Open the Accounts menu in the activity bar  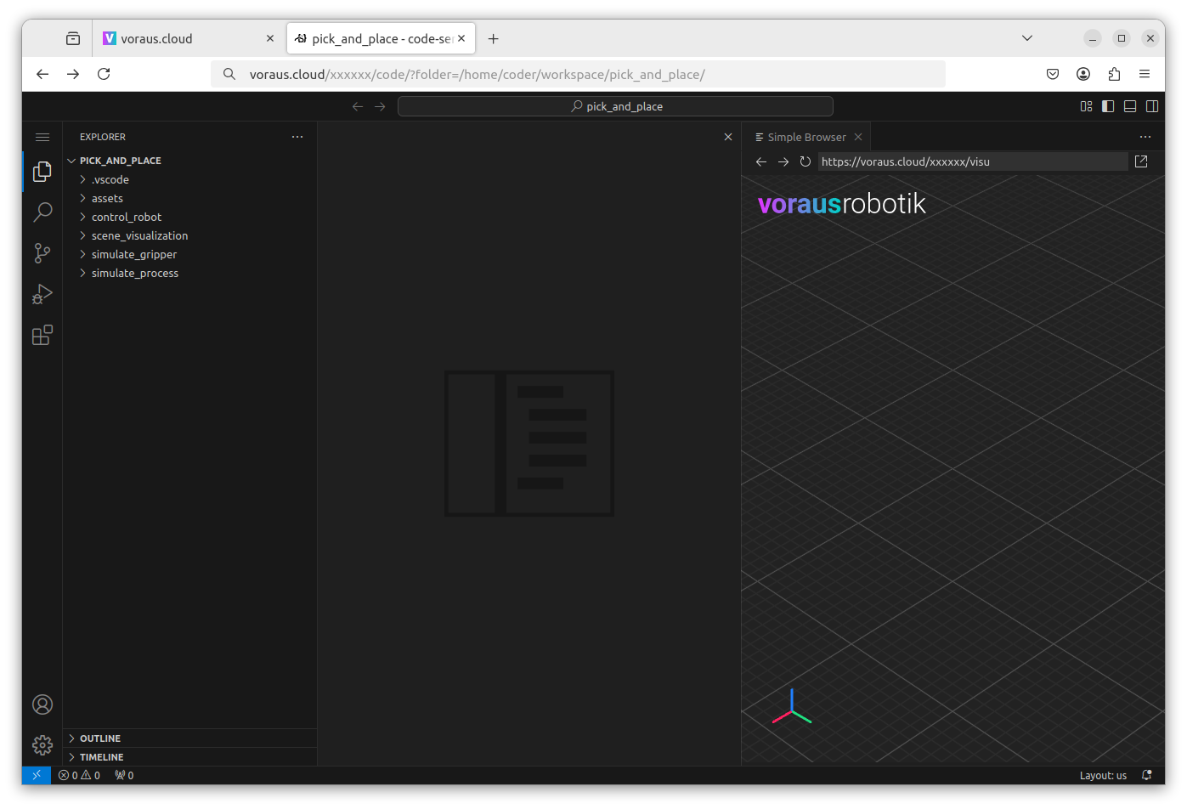pyautogui.click(x=42, y=704)
